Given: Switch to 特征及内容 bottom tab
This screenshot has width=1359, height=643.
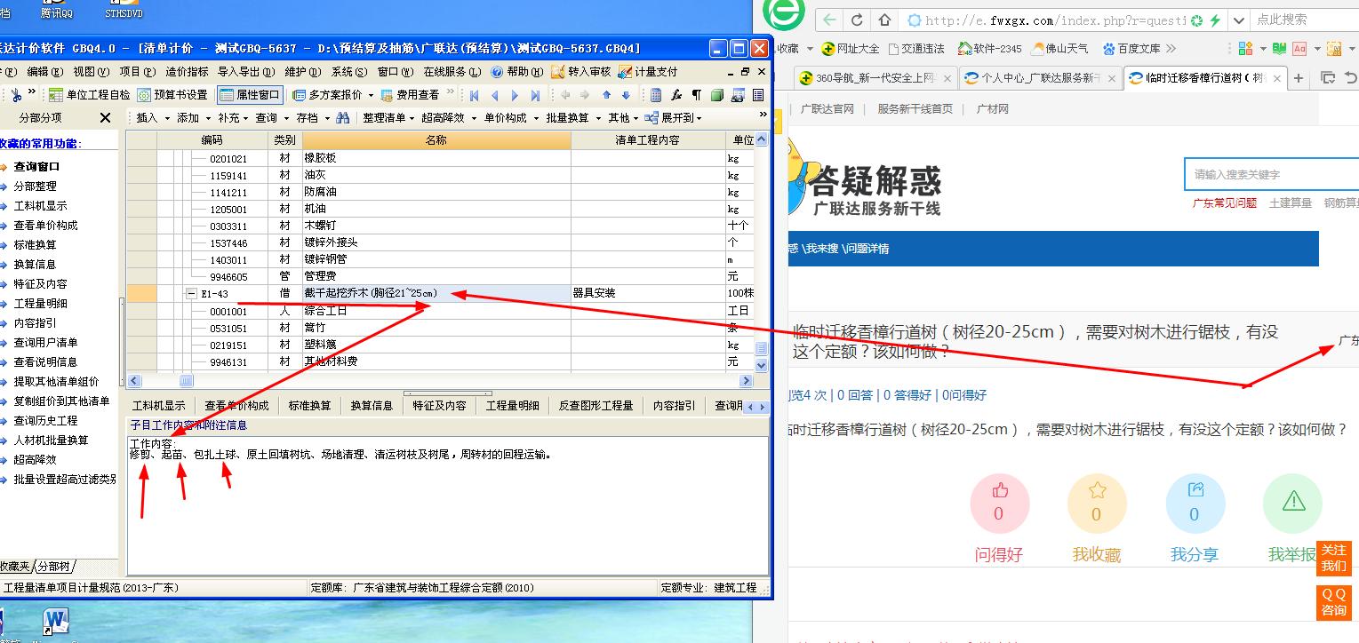Looking at the screenshot, I should coord(439,405).
